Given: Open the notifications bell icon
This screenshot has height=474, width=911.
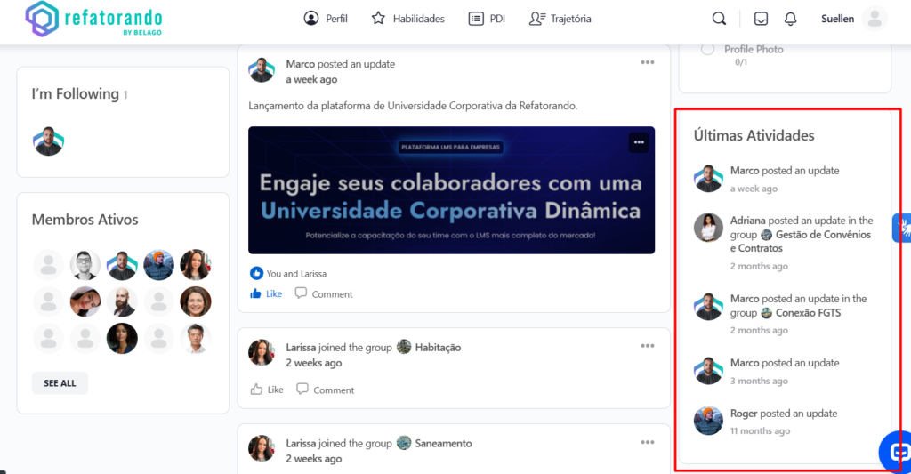Looking at the screenshot, I should 790,19.
